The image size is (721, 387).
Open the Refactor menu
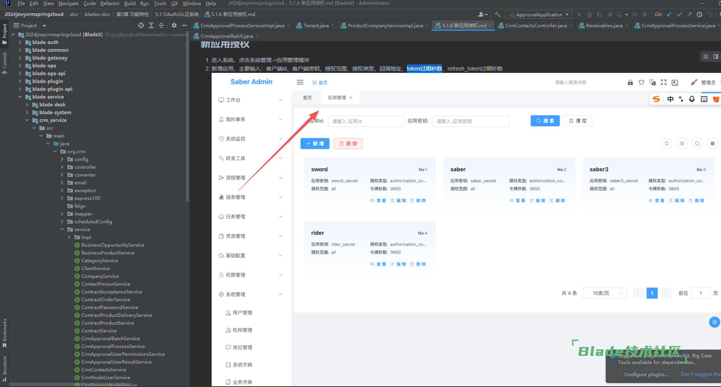coord(110,4)
